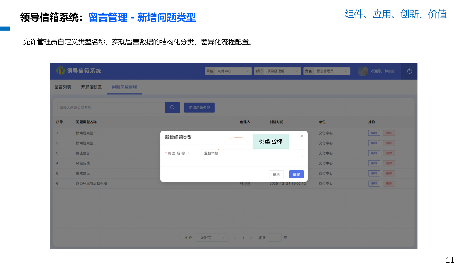The height and width of the screenshot is (263, 468).
Task: Select current page number 1
Action: point(243,238)
